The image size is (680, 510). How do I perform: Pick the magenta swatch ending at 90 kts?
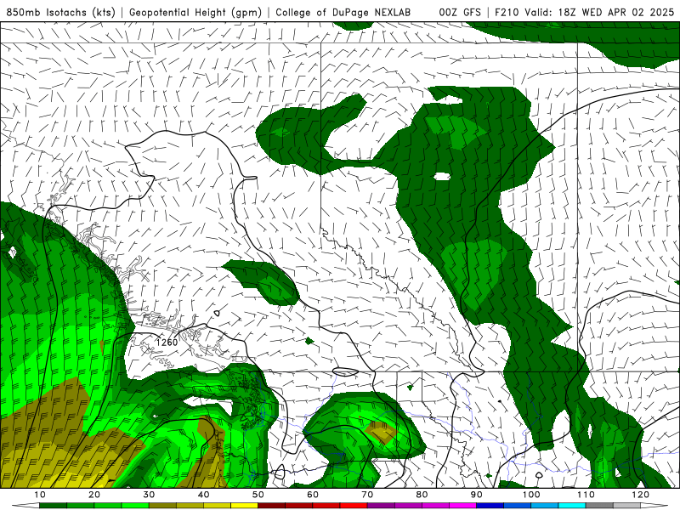point(462,506)
